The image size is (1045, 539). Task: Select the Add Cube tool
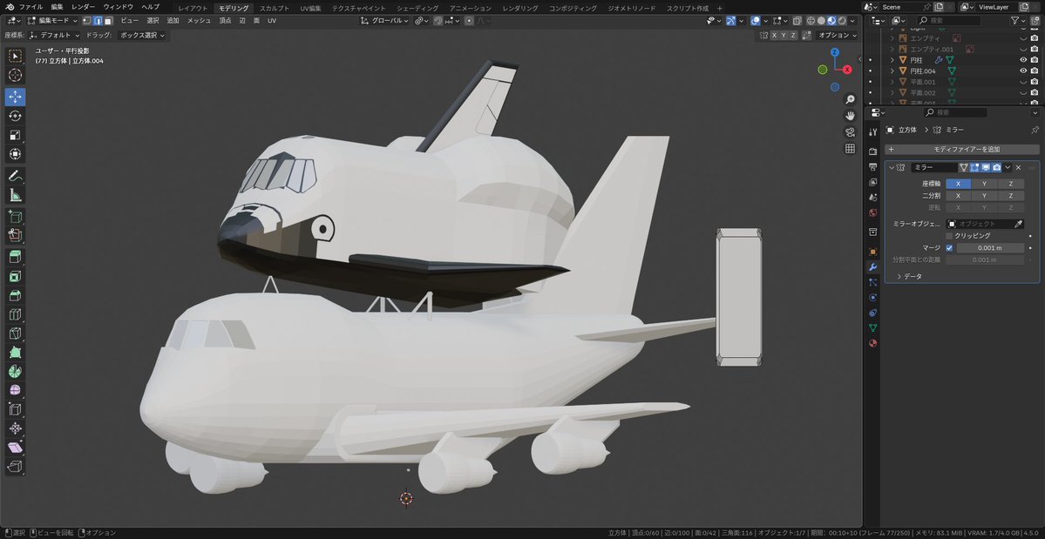(x=16, y=217)
